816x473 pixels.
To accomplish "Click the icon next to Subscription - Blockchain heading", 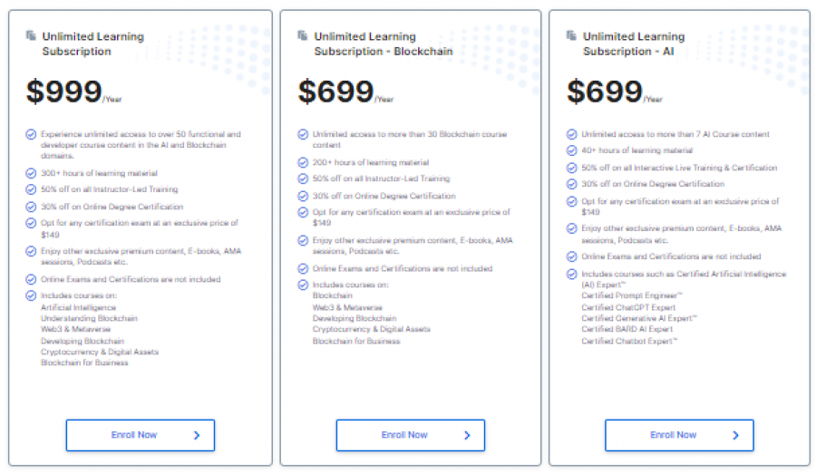I will click(x=303, y=35).
